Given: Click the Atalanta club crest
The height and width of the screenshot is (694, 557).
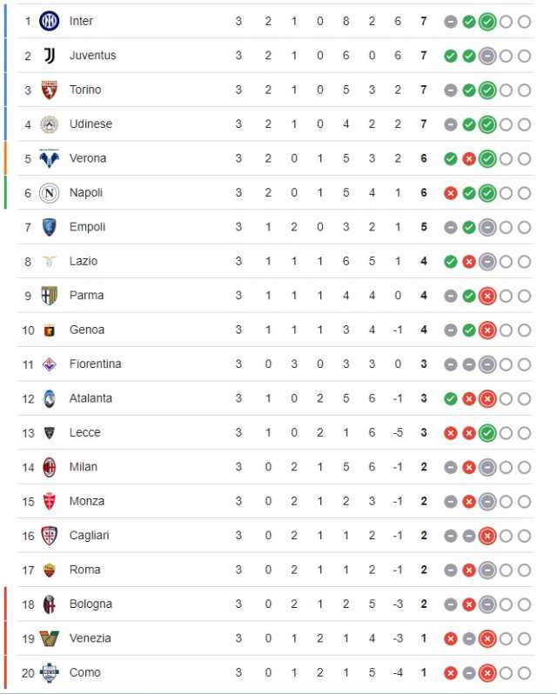Looking at the screenshot, I should [x=49, y=399].
